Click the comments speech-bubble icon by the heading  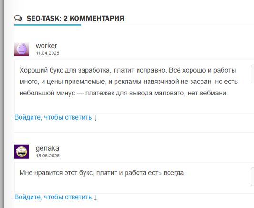pyautogui.click(x=18, y=18)
